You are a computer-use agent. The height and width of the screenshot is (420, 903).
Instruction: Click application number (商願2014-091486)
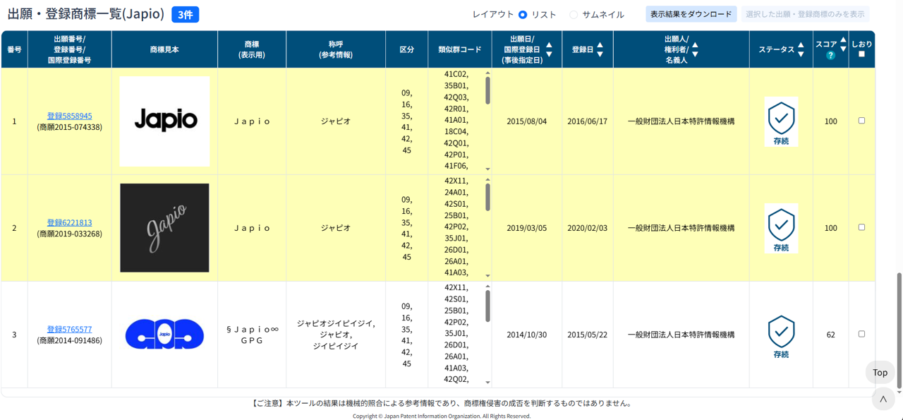click(69, 340)
